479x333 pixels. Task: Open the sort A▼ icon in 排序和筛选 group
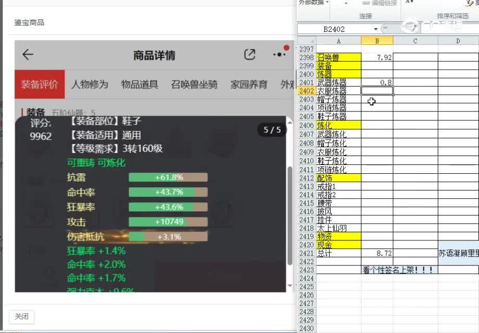(x=409, y=3)
